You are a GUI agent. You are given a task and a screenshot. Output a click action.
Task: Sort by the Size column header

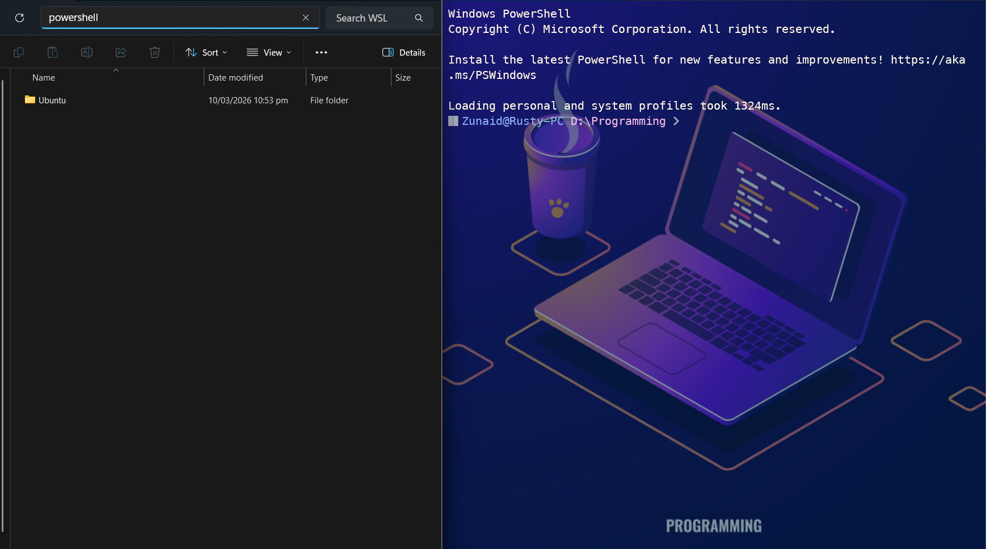click(416, 77)
